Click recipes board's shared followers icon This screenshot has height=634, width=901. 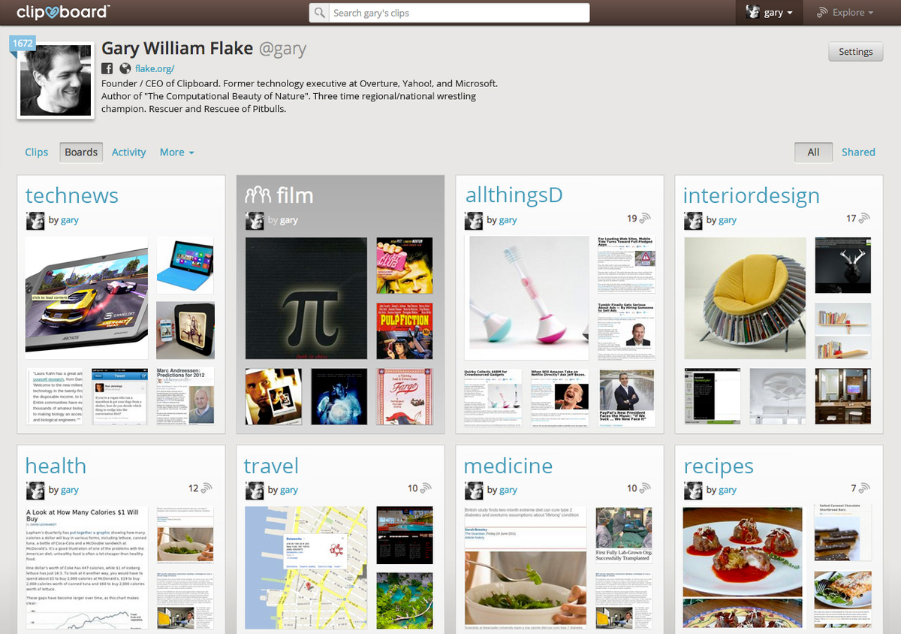(x=865, y=488)
